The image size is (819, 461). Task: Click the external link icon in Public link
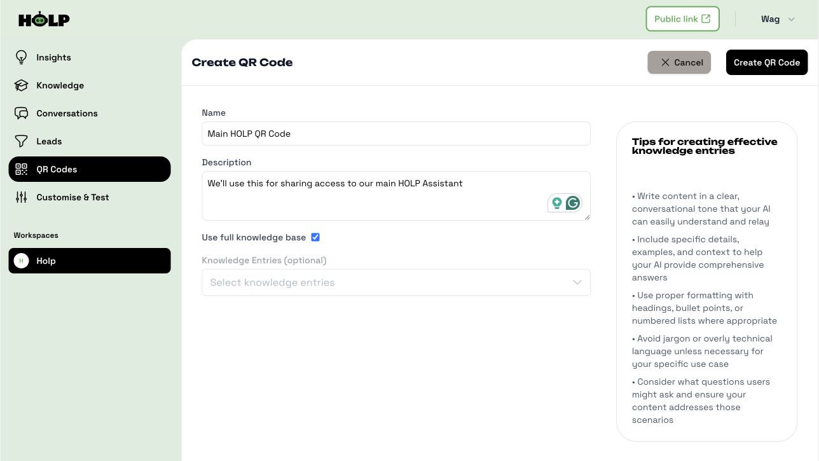click(706, 19)
